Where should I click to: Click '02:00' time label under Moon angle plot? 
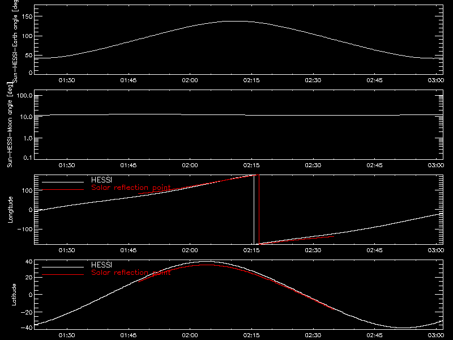tap(190, 165)
